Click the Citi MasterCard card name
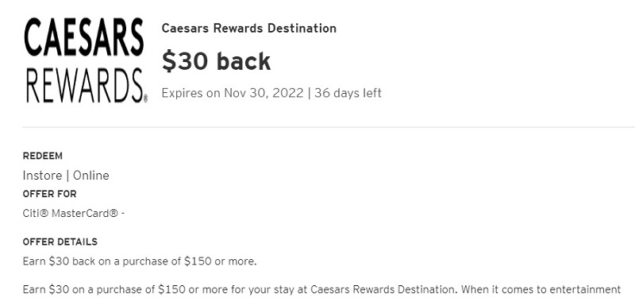This screenshot has width=635, height=298. pos(71,213)
